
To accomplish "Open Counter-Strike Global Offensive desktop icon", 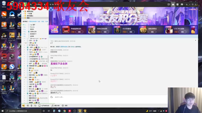I will [x=12, y=37].
